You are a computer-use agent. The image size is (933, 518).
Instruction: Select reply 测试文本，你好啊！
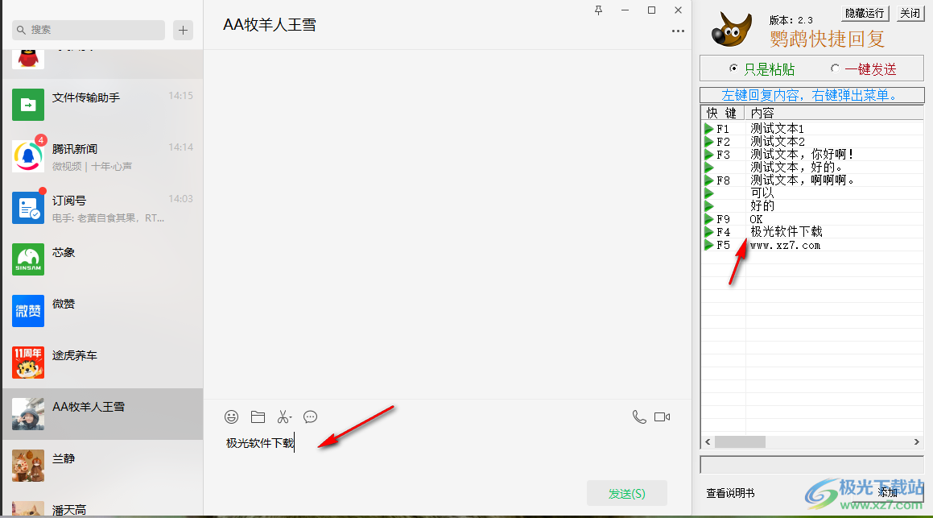tap(802, 154)
